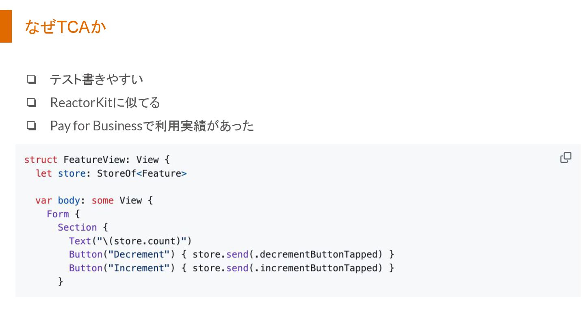Click the var body line
Image resolution: width=585 pixels, height=329 pixels.
click(94, 200)
